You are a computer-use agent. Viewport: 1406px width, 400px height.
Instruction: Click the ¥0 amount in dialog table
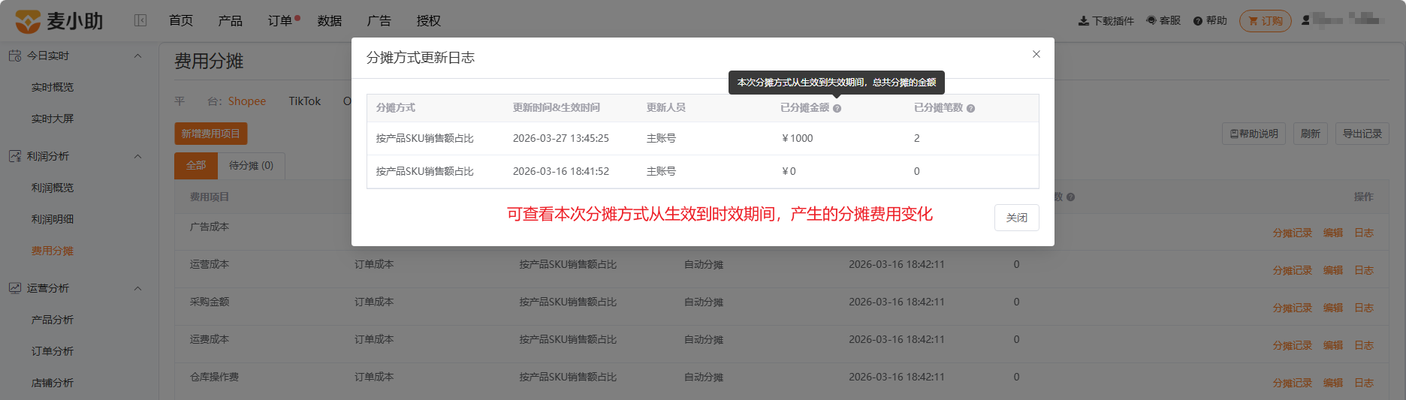(789, 171)
